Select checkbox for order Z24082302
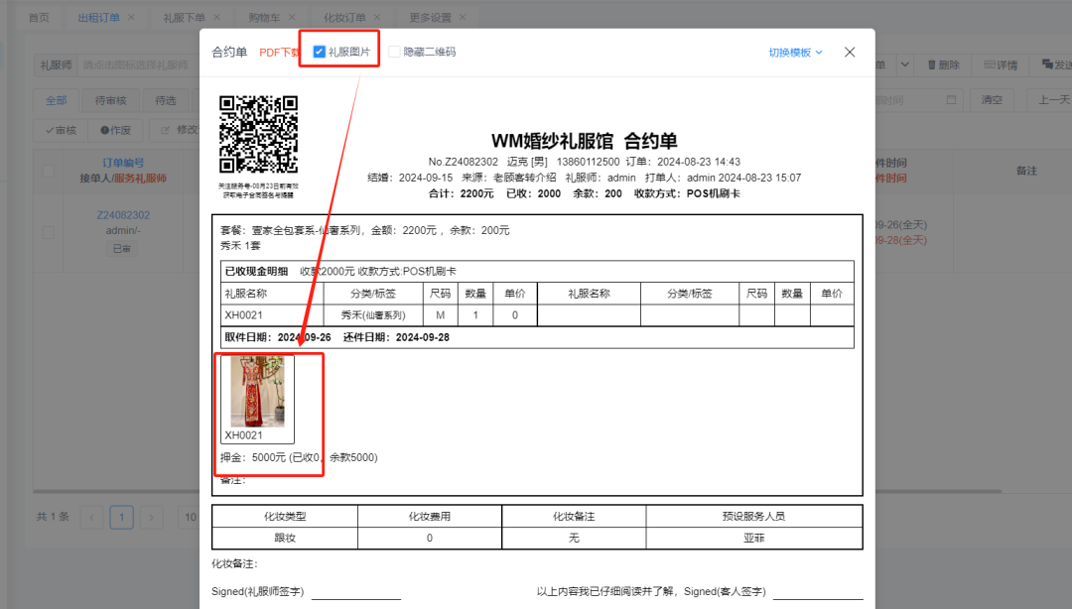 click(47, 234)
